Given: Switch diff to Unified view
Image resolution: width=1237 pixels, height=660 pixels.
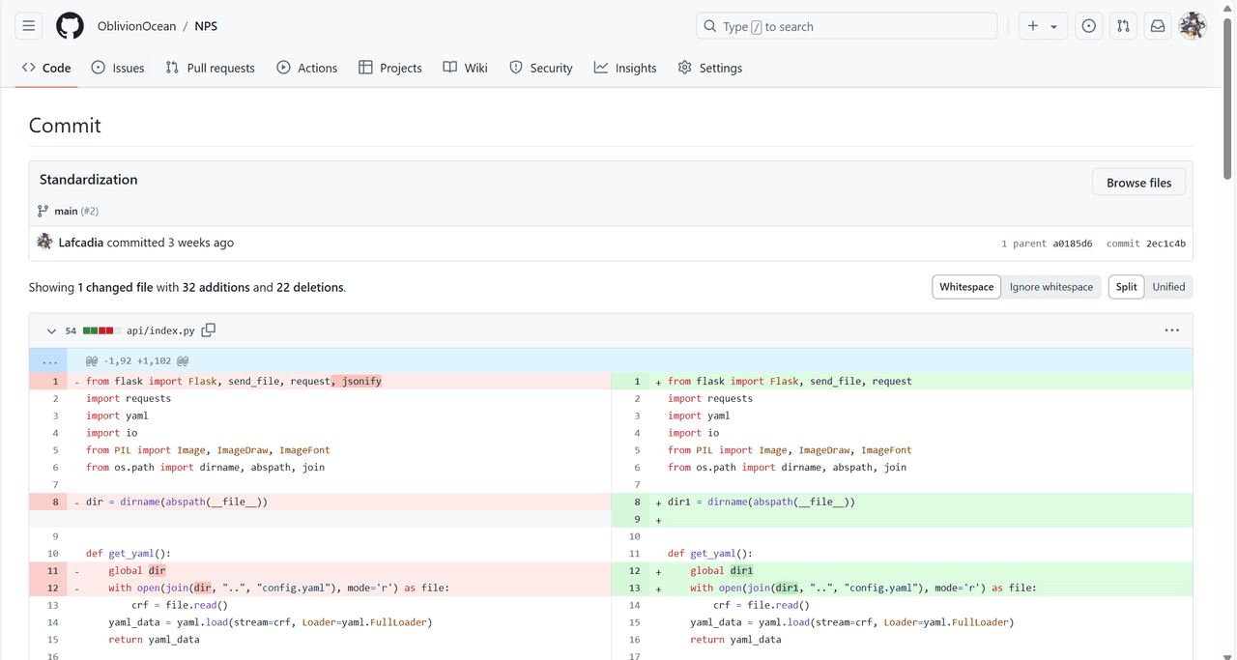Looking at the screenshot, I should (x=1168, y=287).
